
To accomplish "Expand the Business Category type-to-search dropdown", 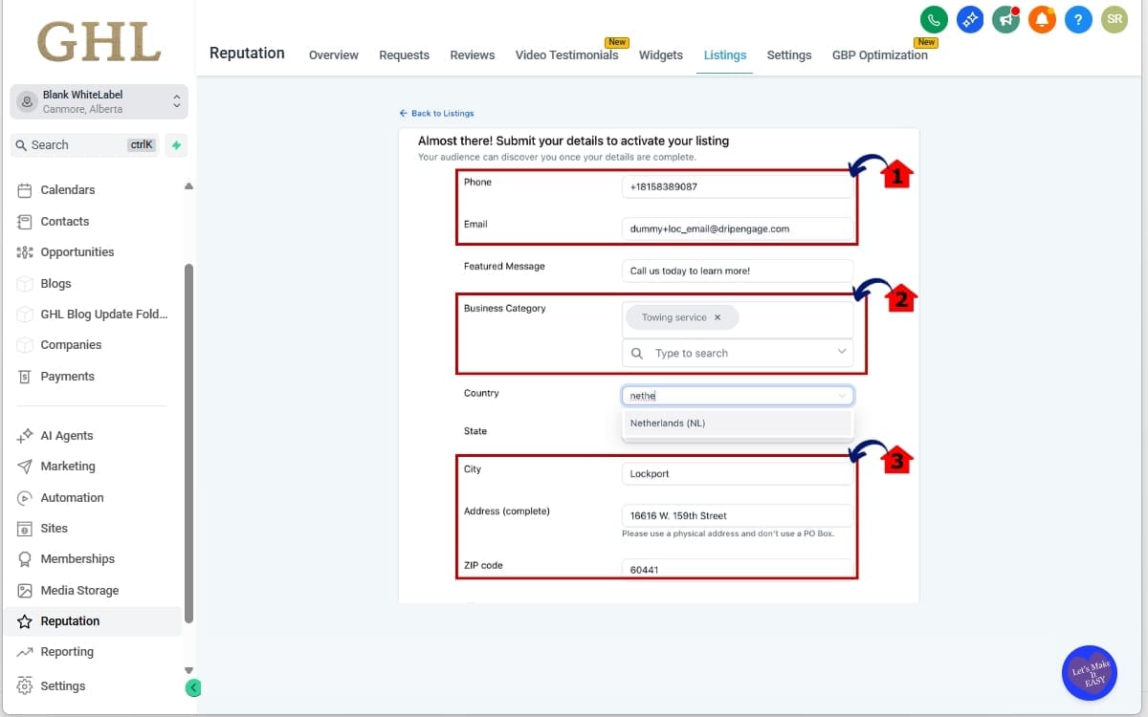I will coord(737,353).
